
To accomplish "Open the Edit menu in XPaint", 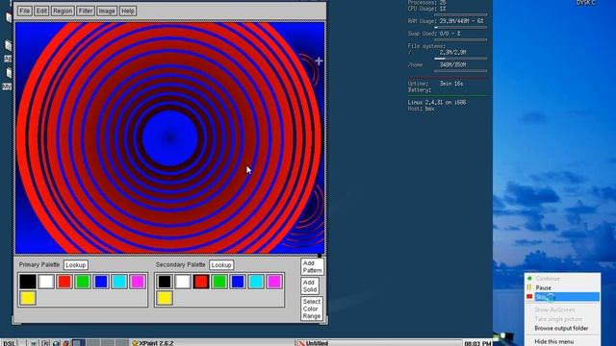I will tap(41, 11).
